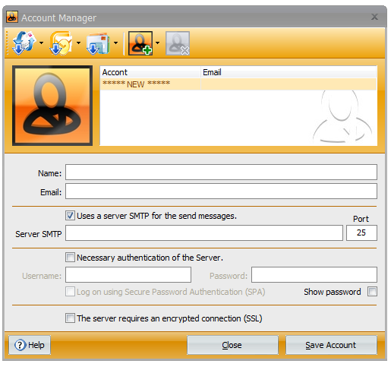
Task: Toggle Uses a server SMTP checkbox
Action: (x=70, y=216)
